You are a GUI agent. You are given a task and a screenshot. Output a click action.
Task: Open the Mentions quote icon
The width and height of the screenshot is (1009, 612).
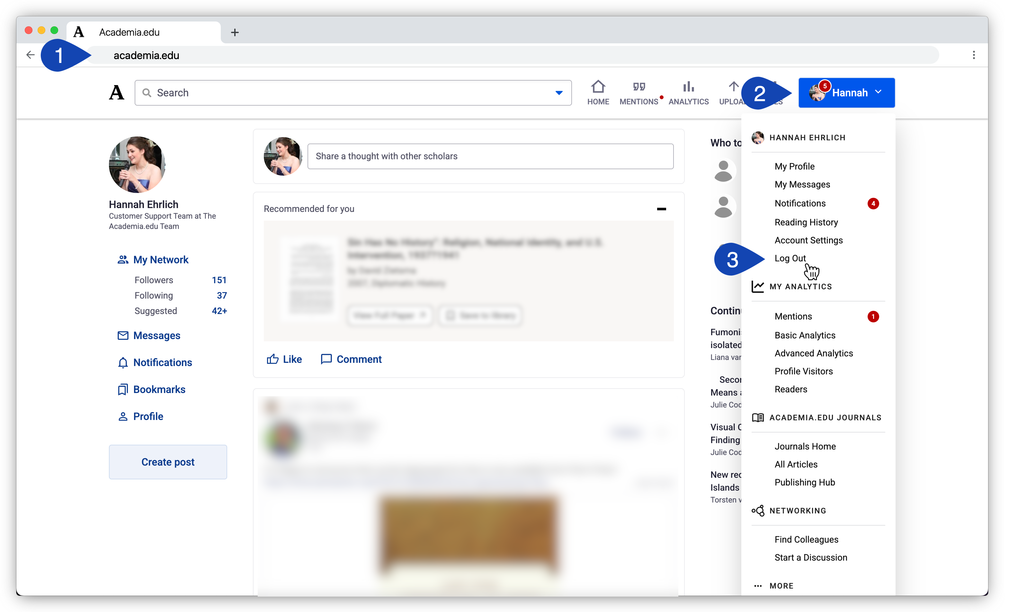[x=639, y=87]
